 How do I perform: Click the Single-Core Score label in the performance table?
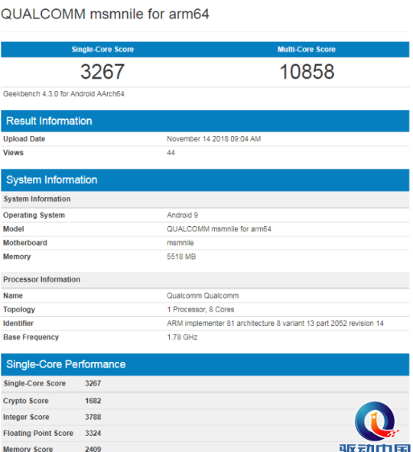click(x=34, y=383)
